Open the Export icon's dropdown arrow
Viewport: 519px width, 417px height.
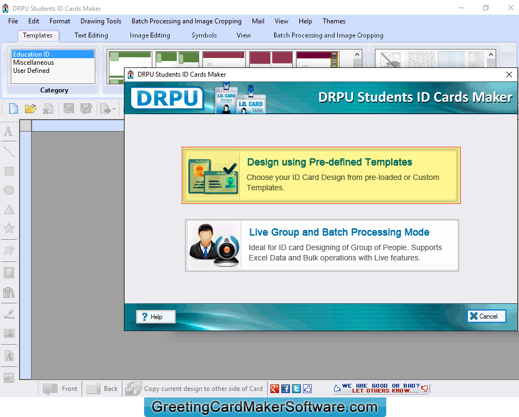(x=114, y=109)
